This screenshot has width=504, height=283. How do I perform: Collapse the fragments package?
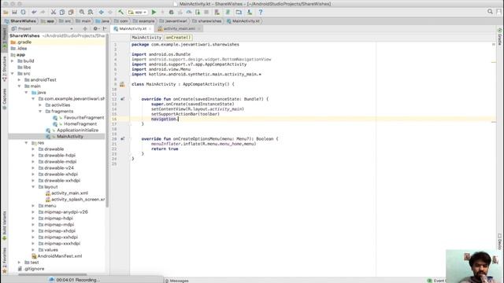(x=40, y=112)
